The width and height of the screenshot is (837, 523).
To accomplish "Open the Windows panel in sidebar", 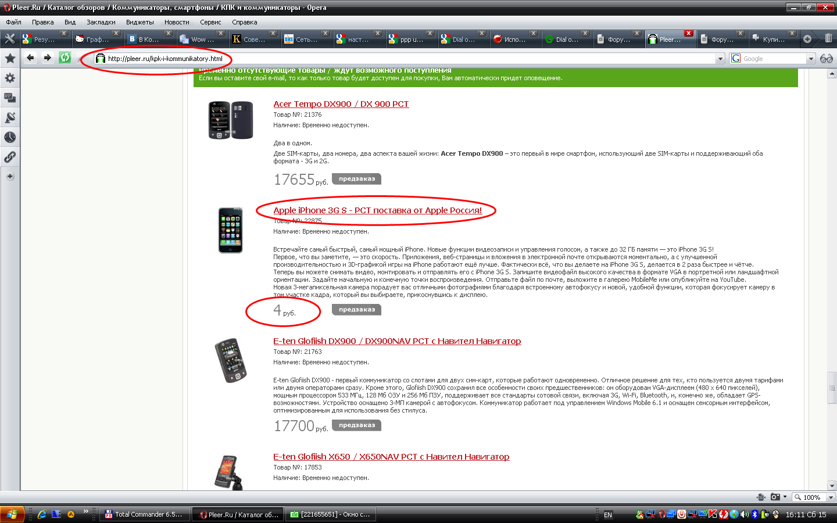I will click(x=10, y=98).
